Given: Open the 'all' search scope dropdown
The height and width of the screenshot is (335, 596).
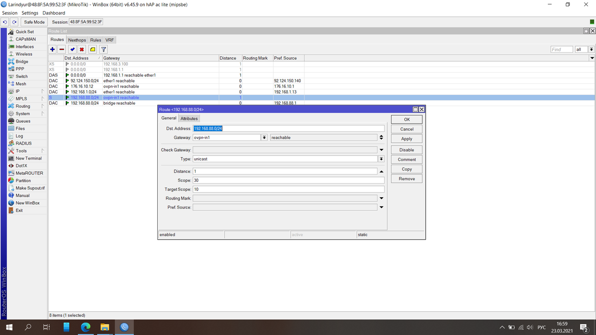Looking at the screenshot, I should tap(591, 49).
